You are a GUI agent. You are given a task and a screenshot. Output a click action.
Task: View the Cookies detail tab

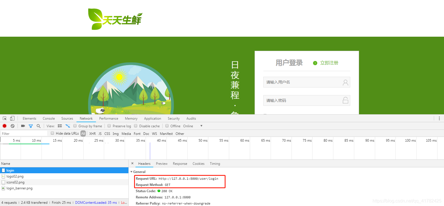[x=198, y=164]
